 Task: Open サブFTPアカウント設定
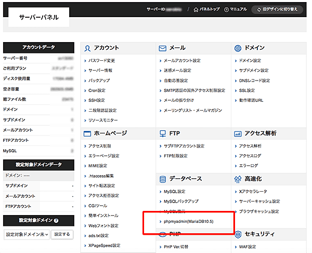tap(184, 146)
